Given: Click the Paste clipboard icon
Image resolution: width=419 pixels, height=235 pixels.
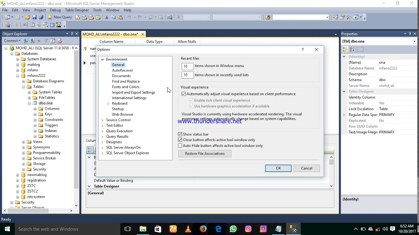Looking at the screenshot, I should click(120, 17).
